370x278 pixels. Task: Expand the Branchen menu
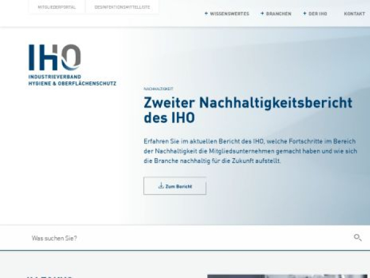pos(276,14)
